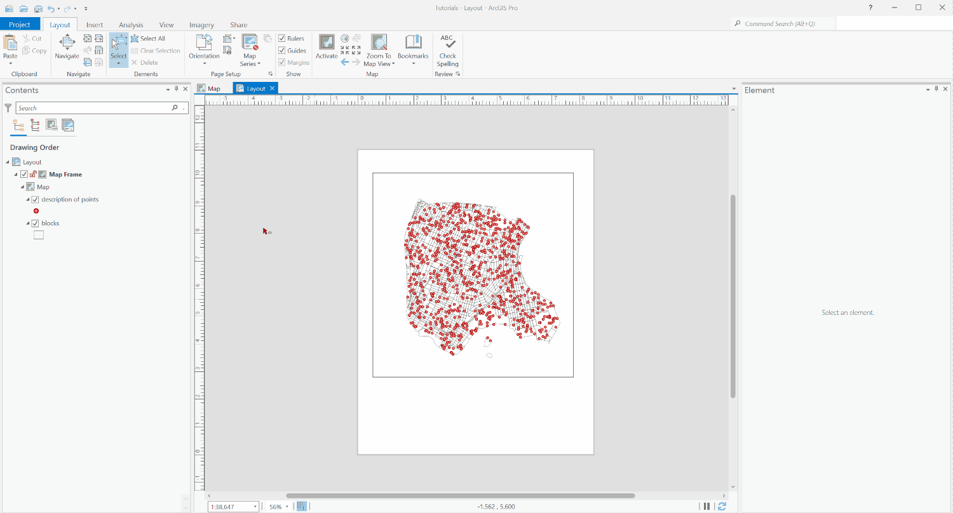
Task: Toggle the Map Frame visibility checkbox
Action: click(x=24, y=174)
